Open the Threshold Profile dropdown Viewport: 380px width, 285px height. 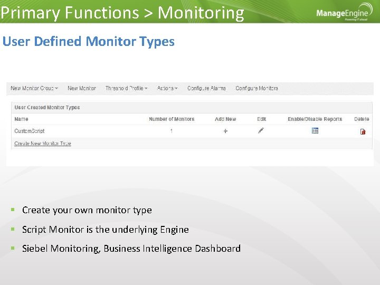[x=126, y=88]
